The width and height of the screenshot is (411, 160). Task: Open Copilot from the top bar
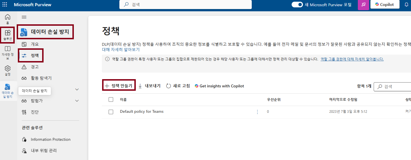[385, 5]
